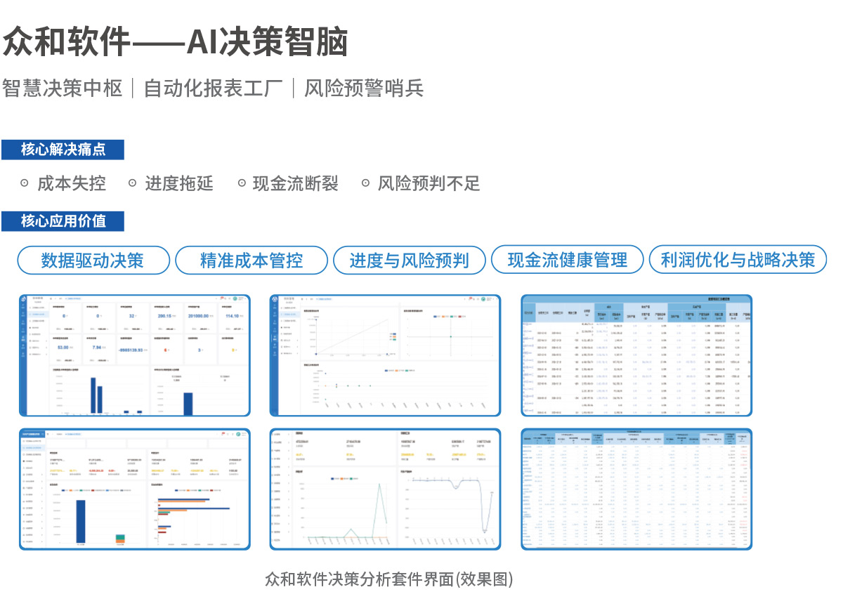Open the upper-right data table thumbnail

pyautogui.click(x=636, y=355)
